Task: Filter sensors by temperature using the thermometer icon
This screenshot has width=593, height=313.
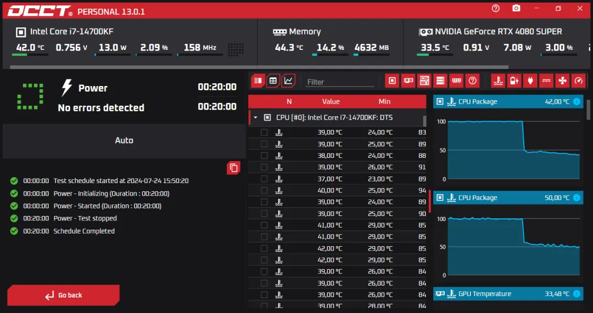Action: click(x=497, y=81)
